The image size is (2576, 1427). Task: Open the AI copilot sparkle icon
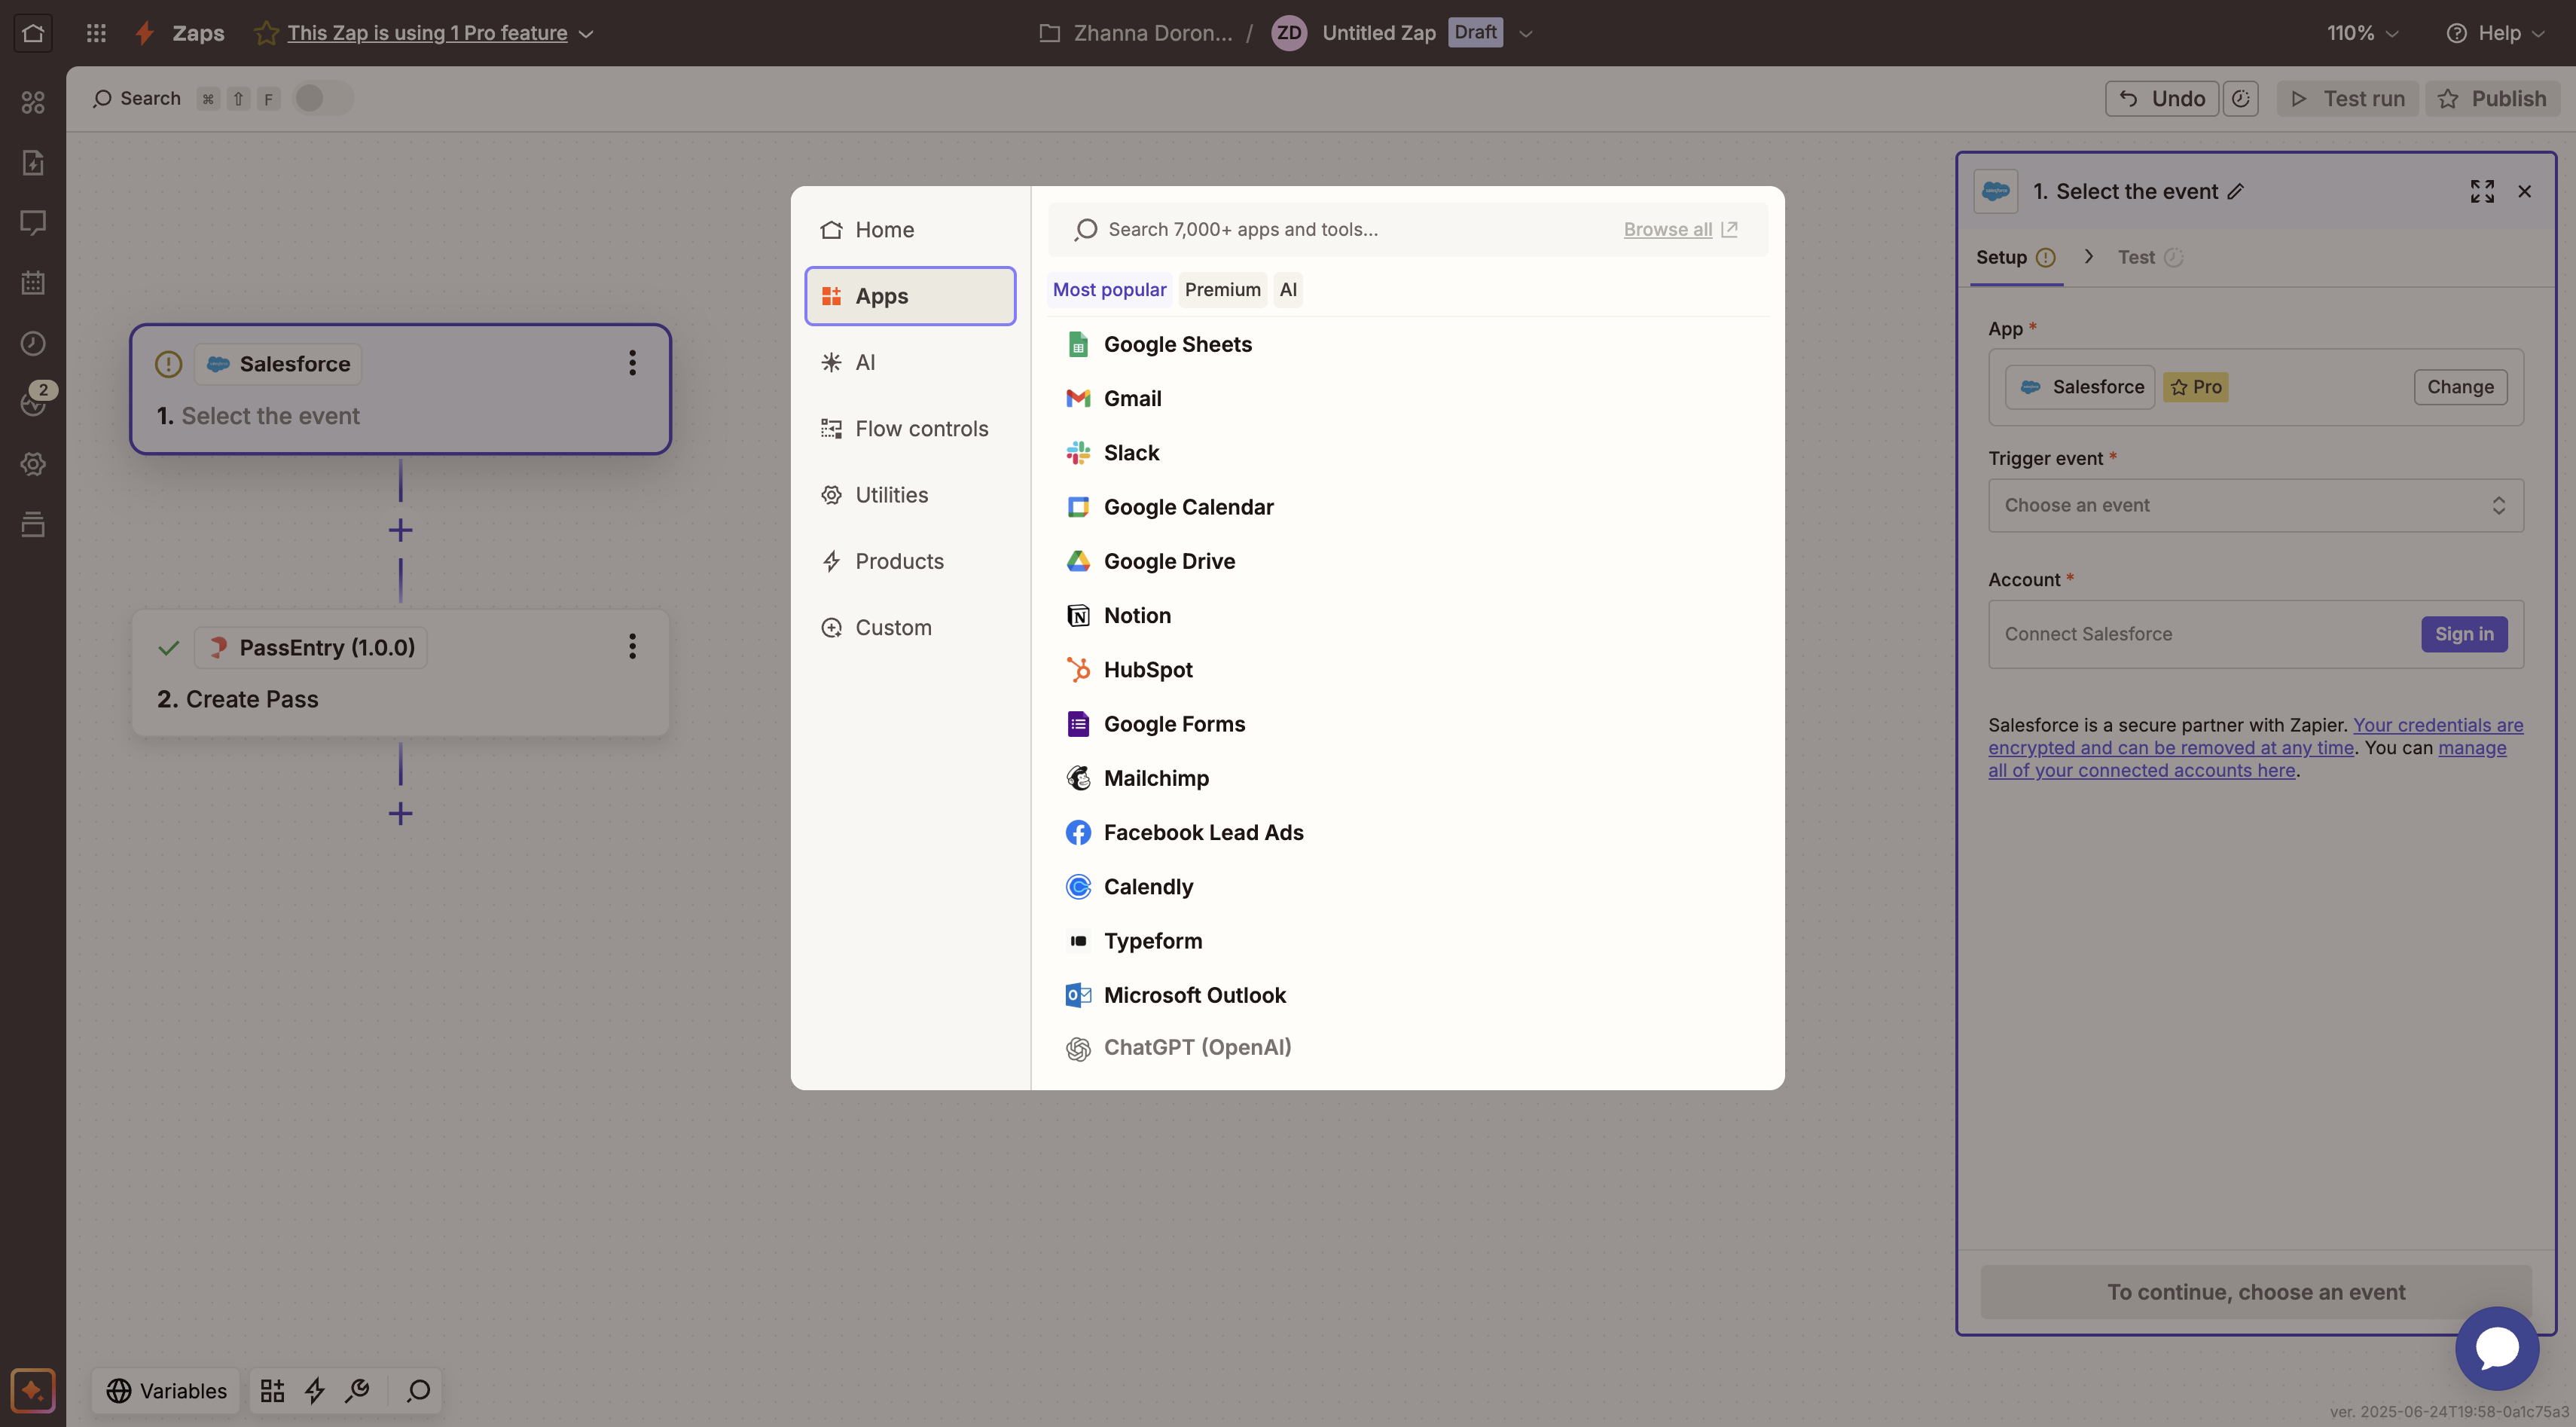tap(33, 1390)
